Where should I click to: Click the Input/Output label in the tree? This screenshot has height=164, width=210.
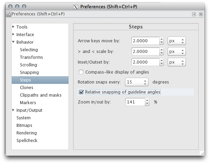[x=29, y=110]
